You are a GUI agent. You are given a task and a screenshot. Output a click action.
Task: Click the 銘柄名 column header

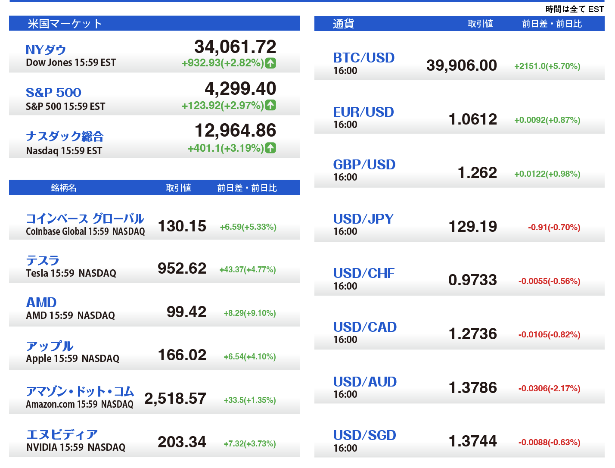63,188
